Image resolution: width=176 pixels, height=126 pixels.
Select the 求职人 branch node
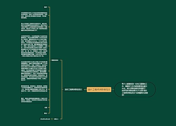tap(56, 119)
